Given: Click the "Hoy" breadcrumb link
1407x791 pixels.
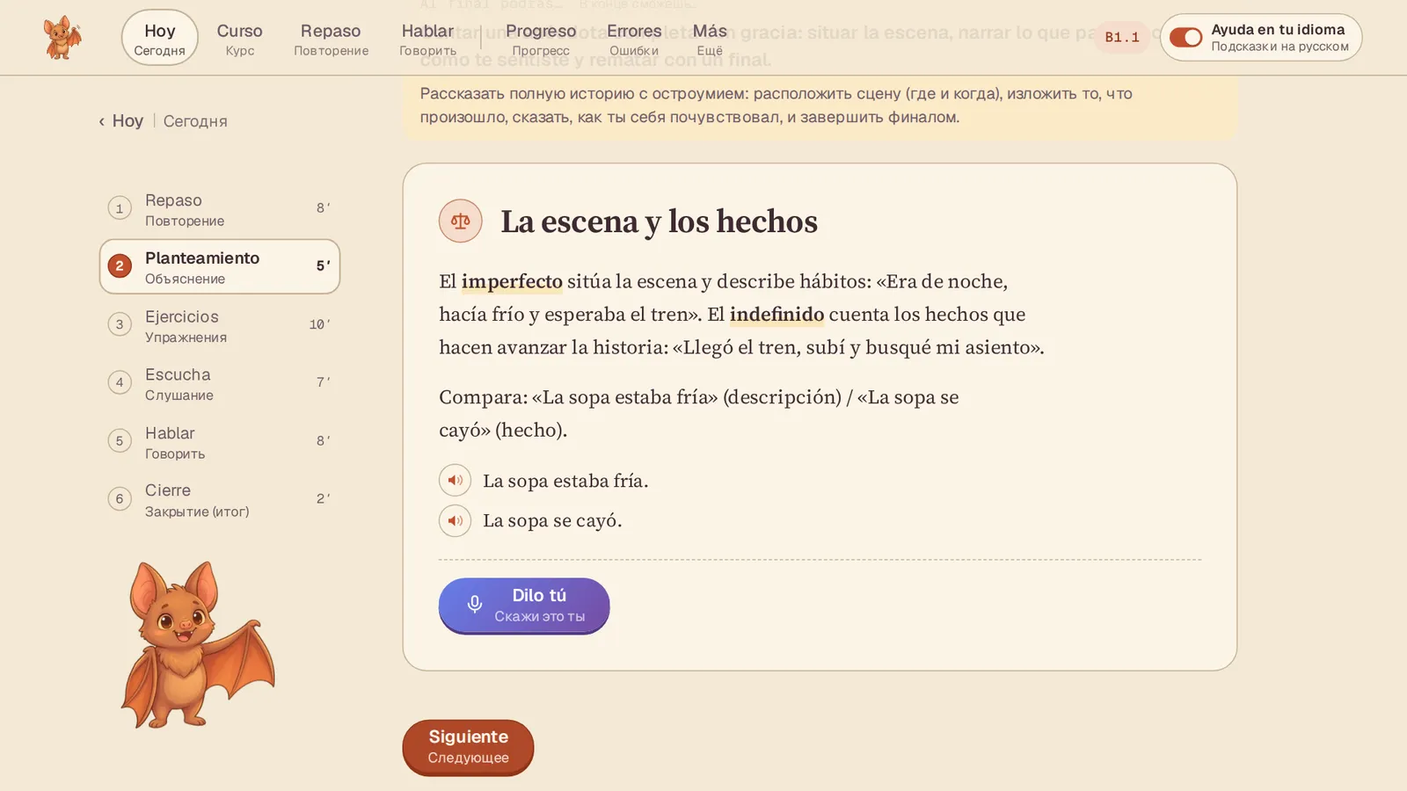Looking at the screenshot, I should tap(128, 121).
